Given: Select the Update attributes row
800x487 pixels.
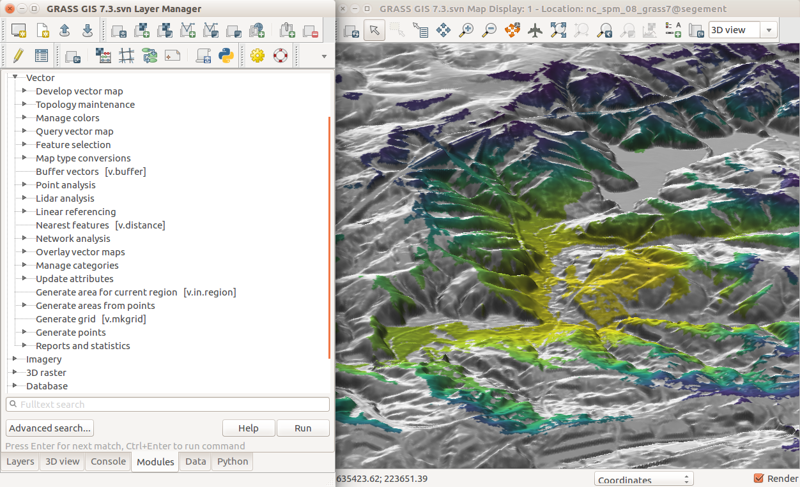Looking at the screenshot, I should (75, 278).
